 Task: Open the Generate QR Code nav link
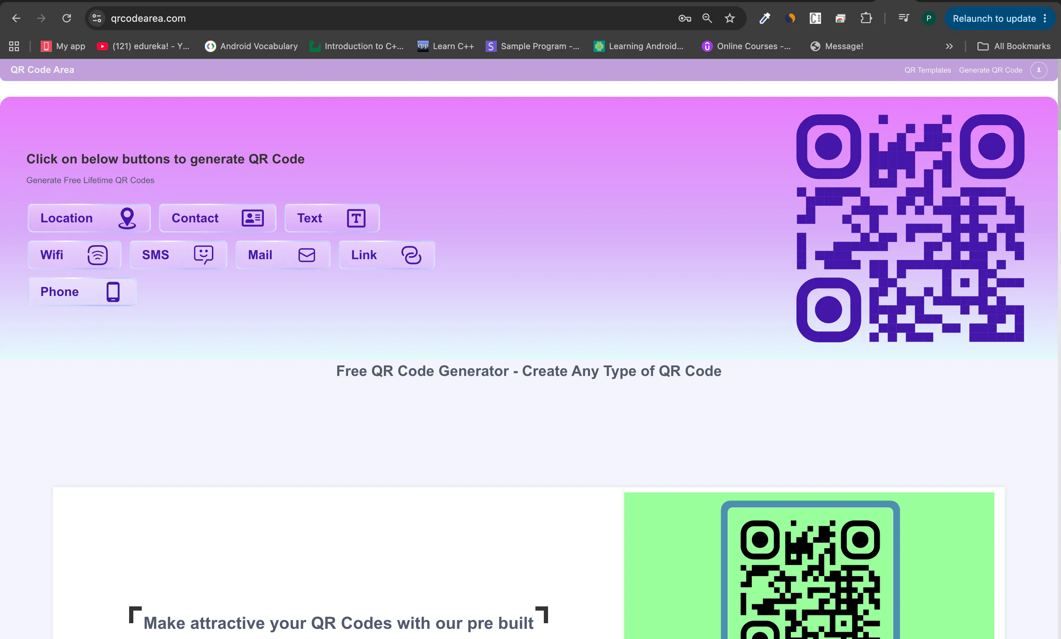[990, 70]
